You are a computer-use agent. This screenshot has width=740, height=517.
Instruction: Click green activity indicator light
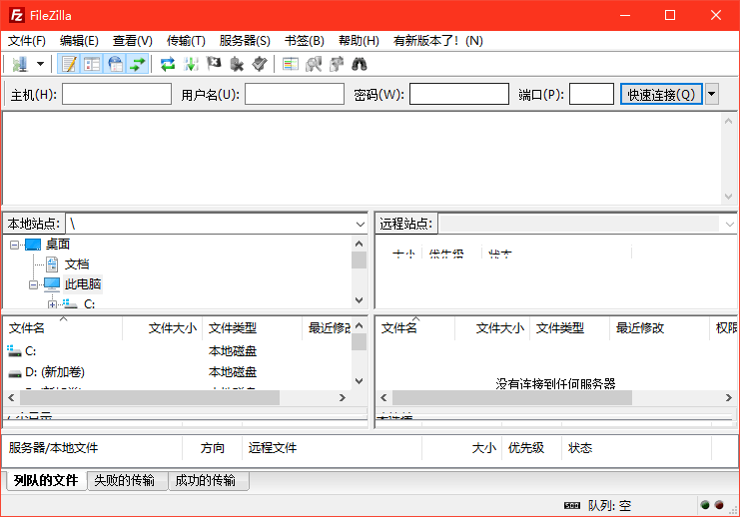tap(705, 505)
